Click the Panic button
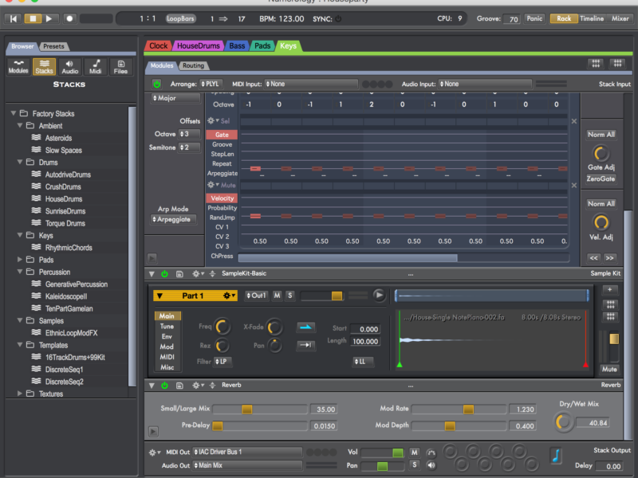This screenshot has height=478, width=638. pos(534,18)
